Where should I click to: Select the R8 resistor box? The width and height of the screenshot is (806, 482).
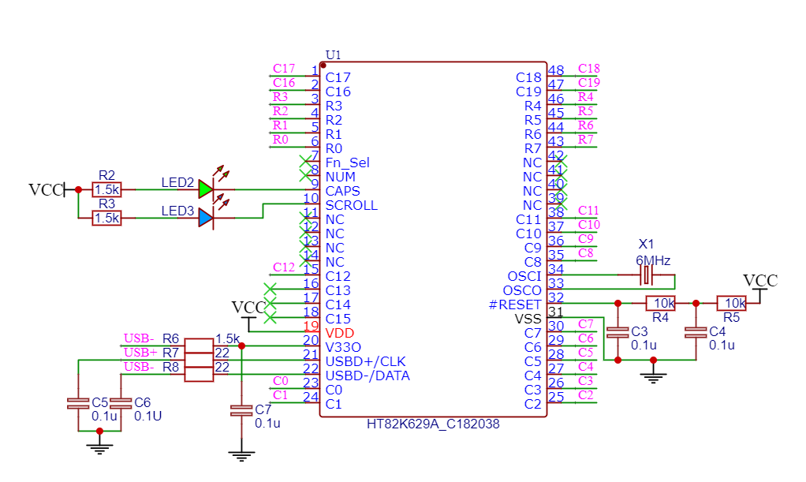pos(199,374)
